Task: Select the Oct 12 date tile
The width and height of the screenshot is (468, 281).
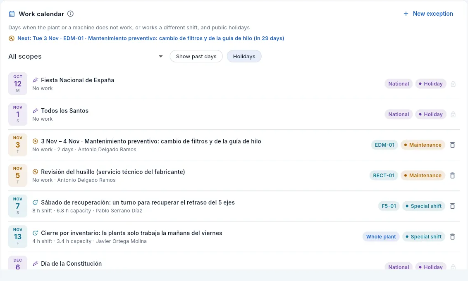Action: [18, 83]
